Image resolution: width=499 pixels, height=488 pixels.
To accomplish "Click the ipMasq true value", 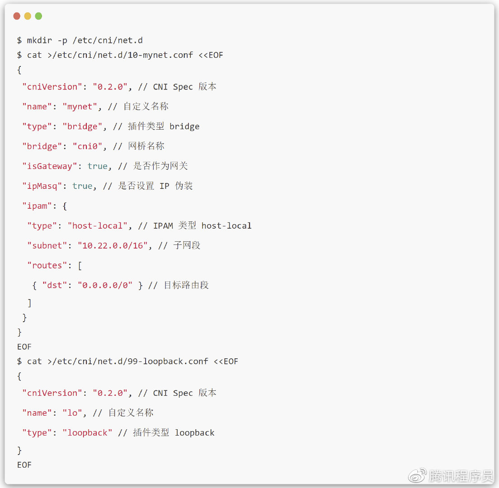I will (82, 186).
